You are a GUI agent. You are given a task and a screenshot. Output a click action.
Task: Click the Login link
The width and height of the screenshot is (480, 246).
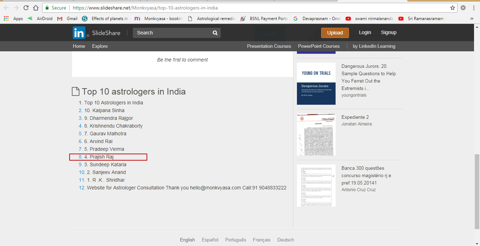tap(365, 32)
